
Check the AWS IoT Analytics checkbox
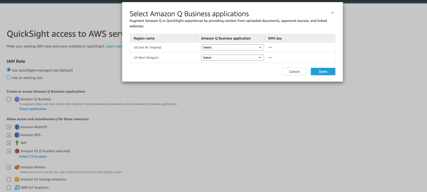pos(9,188)
